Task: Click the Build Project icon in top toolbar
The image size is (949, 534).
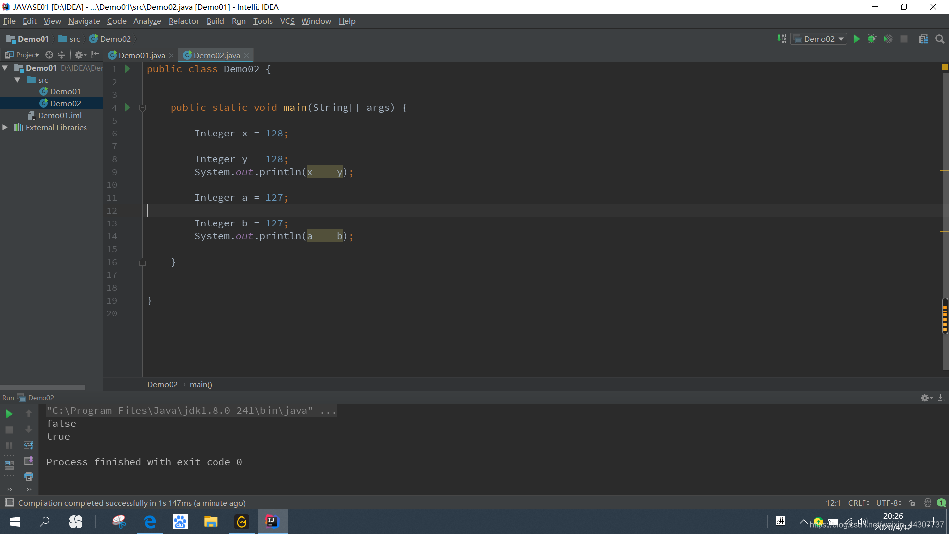Action: click(781, 39)
